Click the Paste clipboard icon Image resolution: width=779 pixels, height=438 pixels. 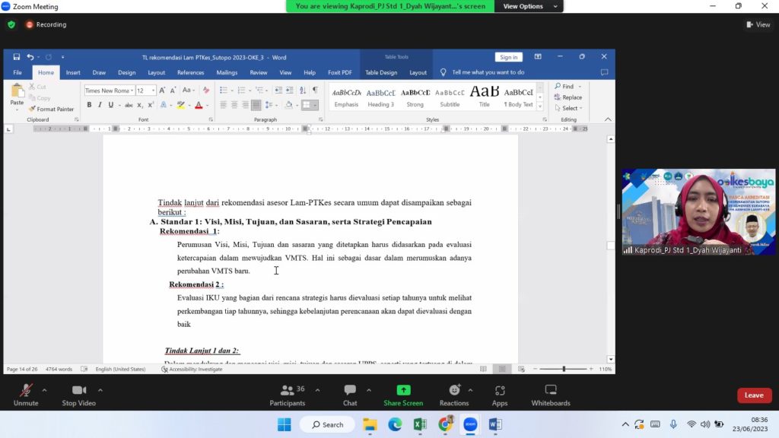(x=17, y=91)
